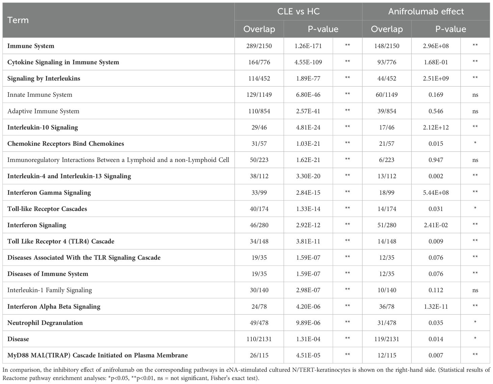This screenshot has width=493, height=384.
Task: Select the 'Interleukin-10 Signaling' term cell
Action: click(x=43, y=127)
